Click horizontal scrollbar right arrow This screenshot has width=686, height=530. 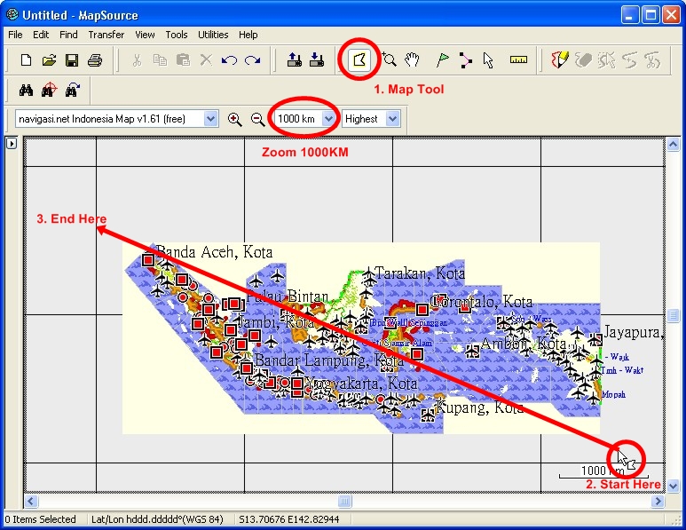point(658,501)
